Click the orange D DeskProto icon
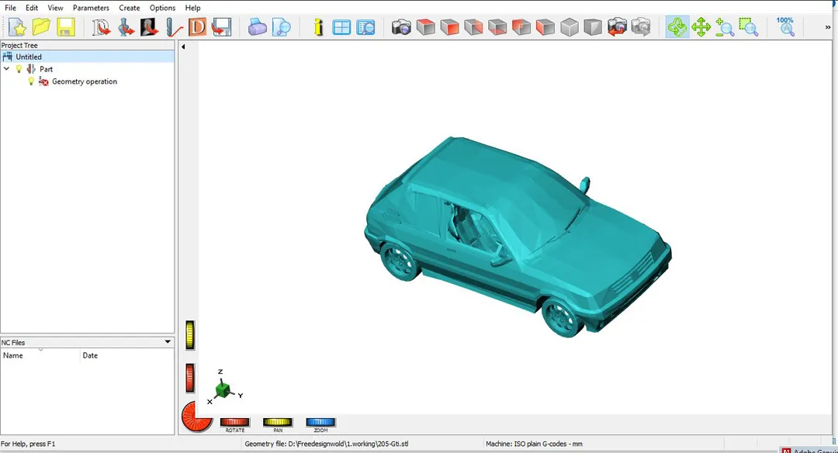The height and width of the screenshot is (453, 838). (x=197, y=26)
